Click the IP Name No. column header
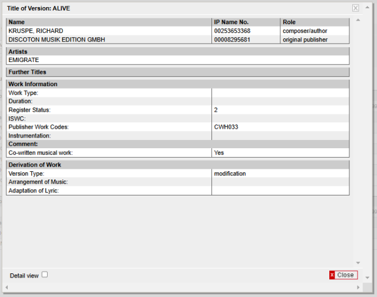Screen dimensions: 377x297 [x=232, y=22]
